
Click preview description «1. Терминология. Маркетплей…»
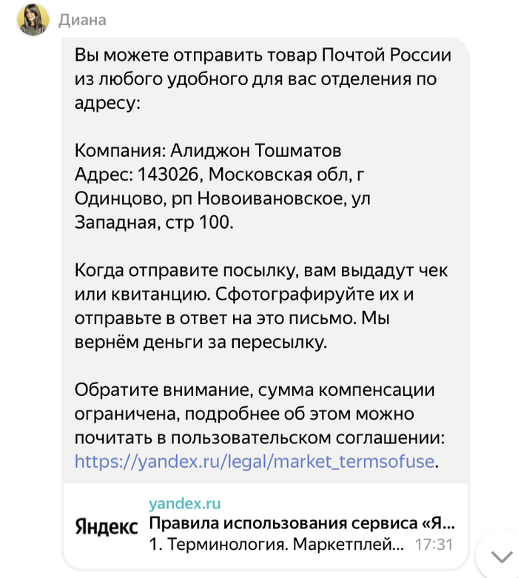pos(277,545)
